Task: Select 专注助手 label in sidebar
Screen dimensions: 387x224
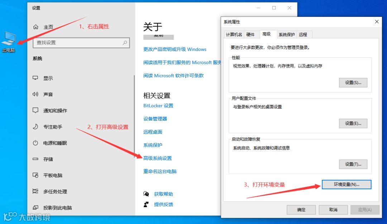Action: pos(53,127)
